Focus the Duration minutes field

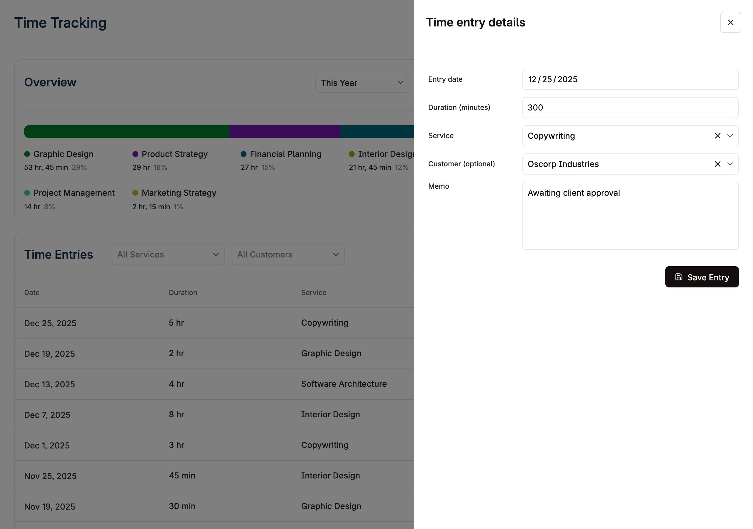coord(630,108)
